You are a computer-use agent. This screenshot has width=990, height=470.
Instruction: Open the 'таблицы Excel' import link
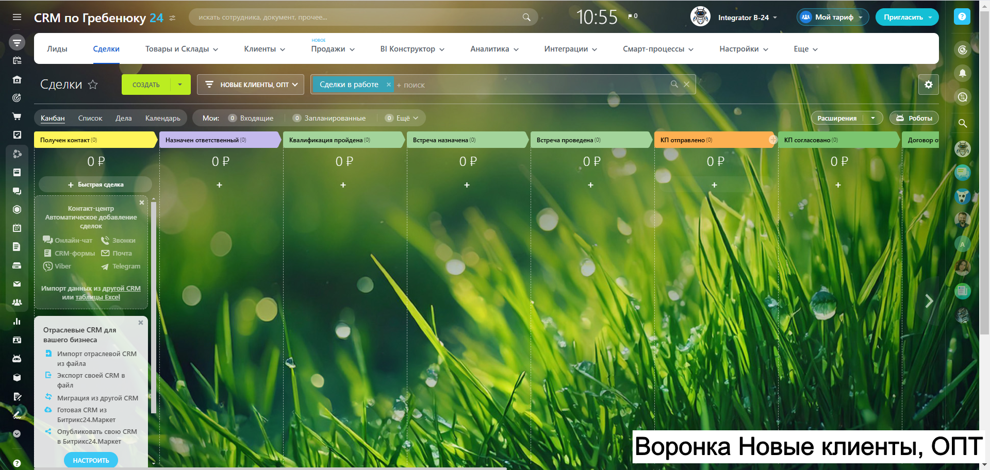98,297
